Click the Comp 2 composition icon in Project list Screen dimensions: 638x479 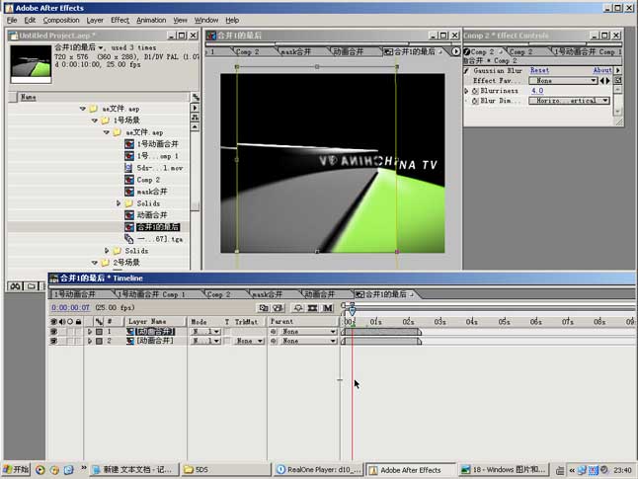[x=129, y=180]
